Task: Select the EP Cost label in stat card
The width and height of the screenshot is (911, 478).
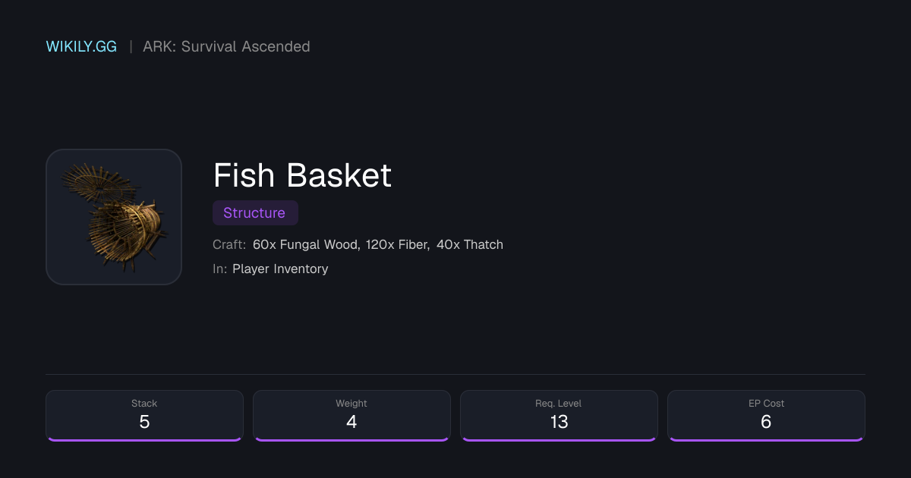Action: coord(766,404)
